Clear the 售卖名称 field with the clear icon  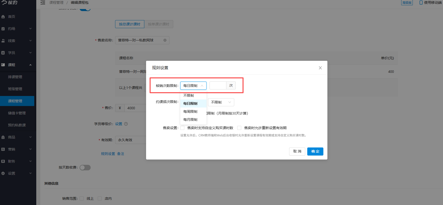165,40
